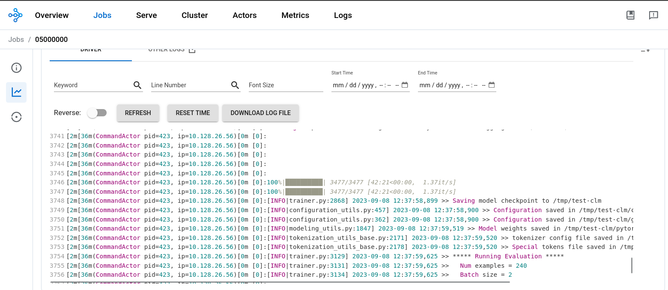Click the external link icon beside Other Logs
668x290 pixels.
tap(192, 50)
